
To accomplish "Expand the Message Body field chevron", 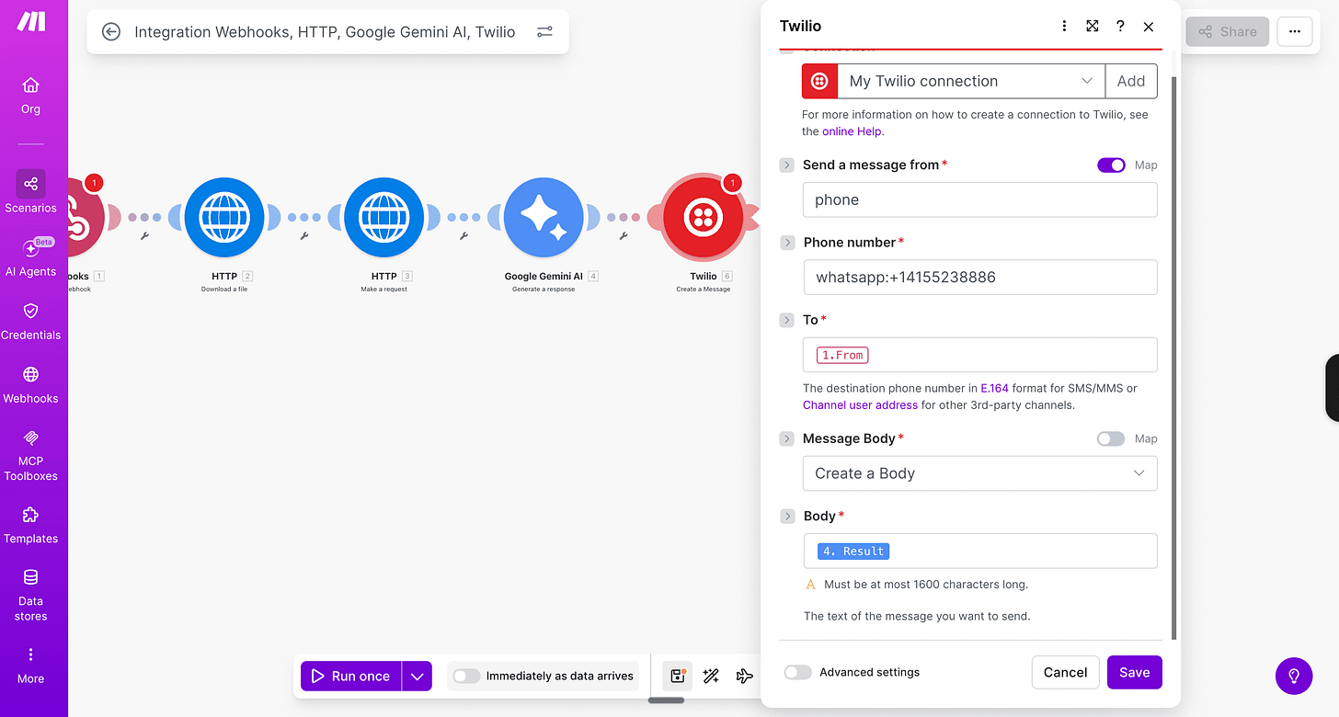I will point(786,439).
